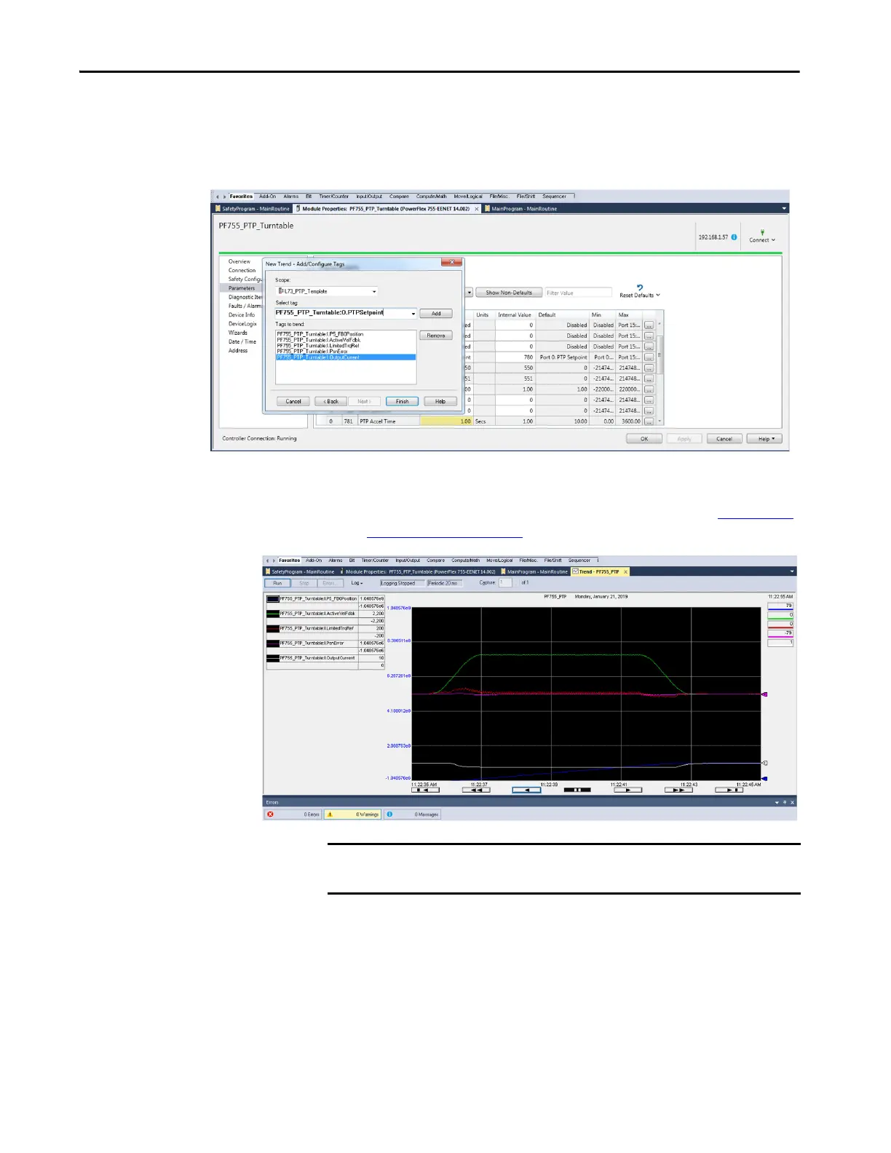
Task: Click the 0 Warnings filter icon
Action: (x=330, y=815)
